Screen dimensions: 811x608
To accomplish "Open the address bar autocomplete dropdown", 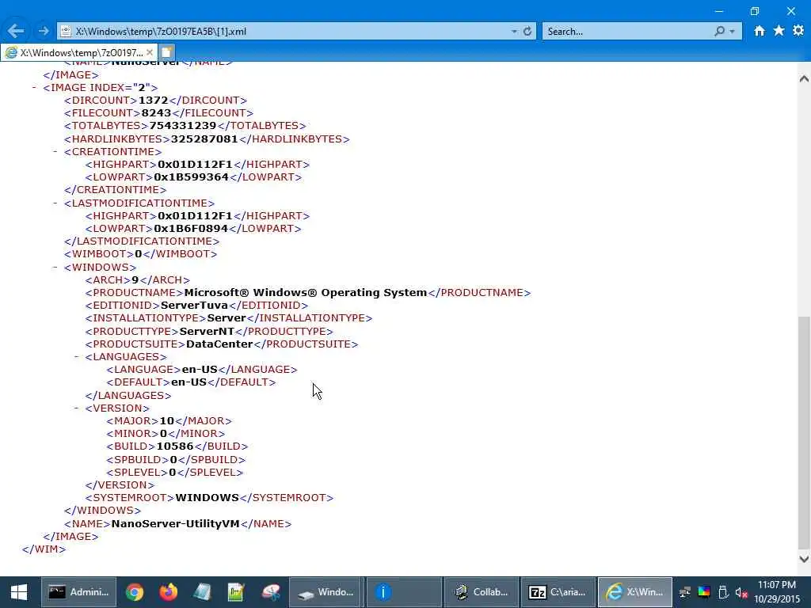I will point(513,32).
